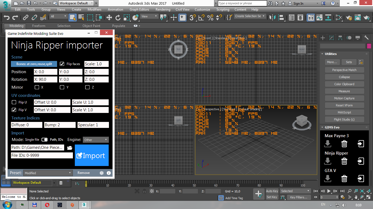
Task: Open the Modifiers menu
Action: (94, 9)
